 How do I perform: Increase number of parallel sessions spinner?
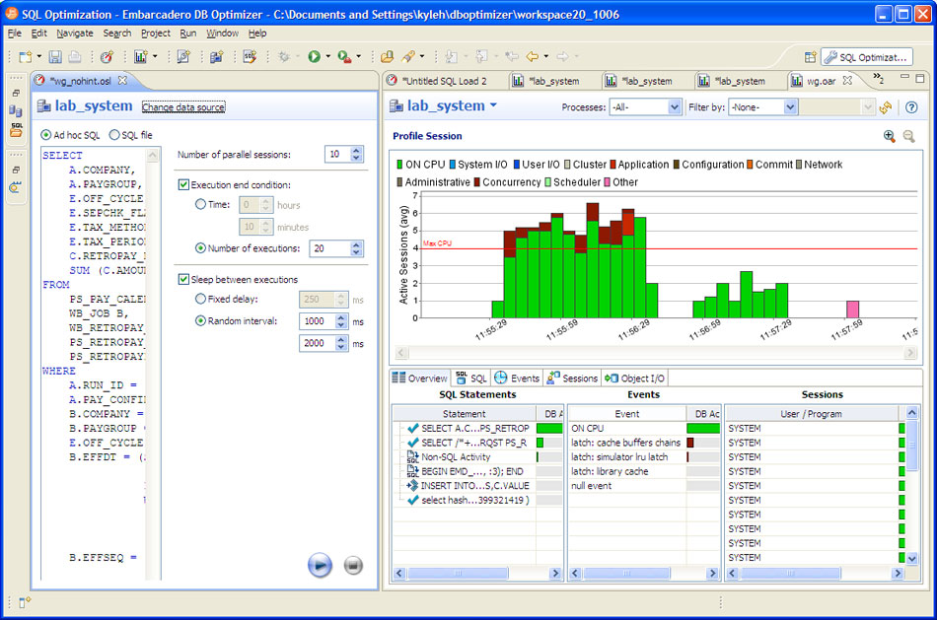tap(356, 151)
